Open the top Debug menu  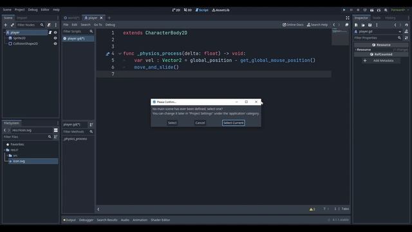tap(33, 10)
